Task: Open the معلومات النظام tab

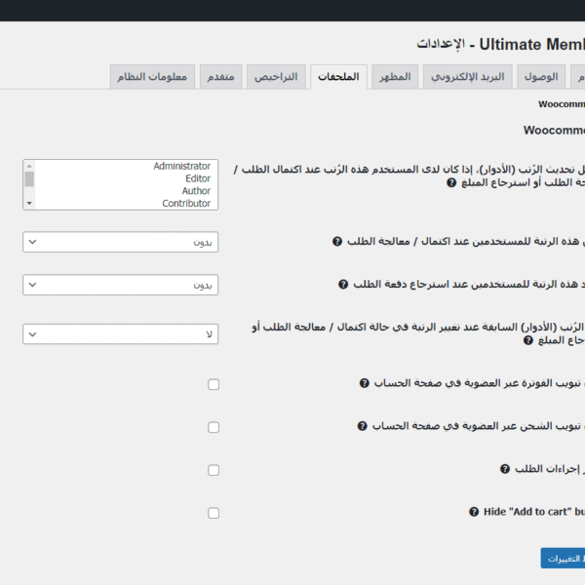Action: click(152, 77)
